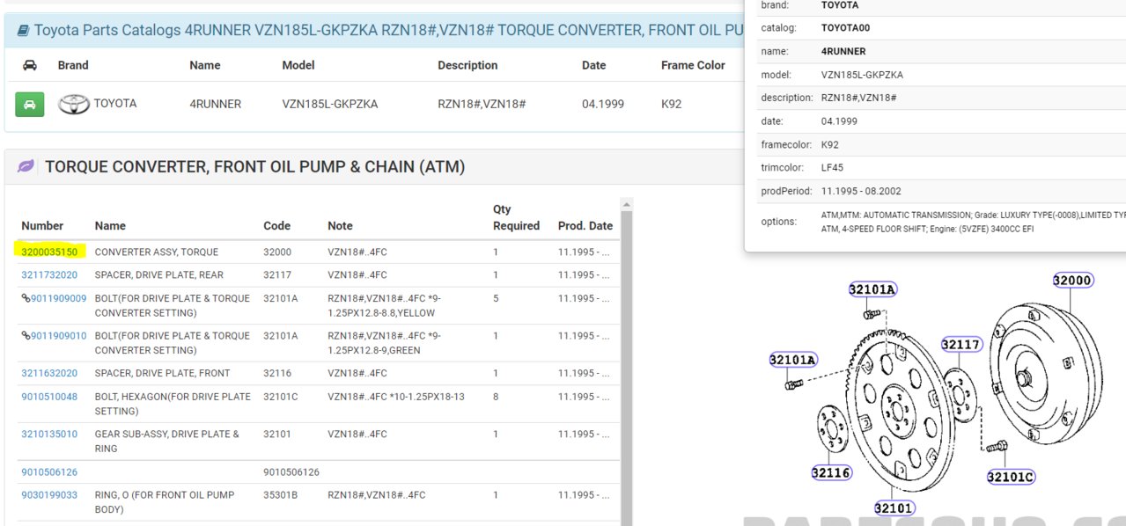Click the 32101 callout under the drive plate
Viewport: 1126px width, 526px height.
coord(894,508)
